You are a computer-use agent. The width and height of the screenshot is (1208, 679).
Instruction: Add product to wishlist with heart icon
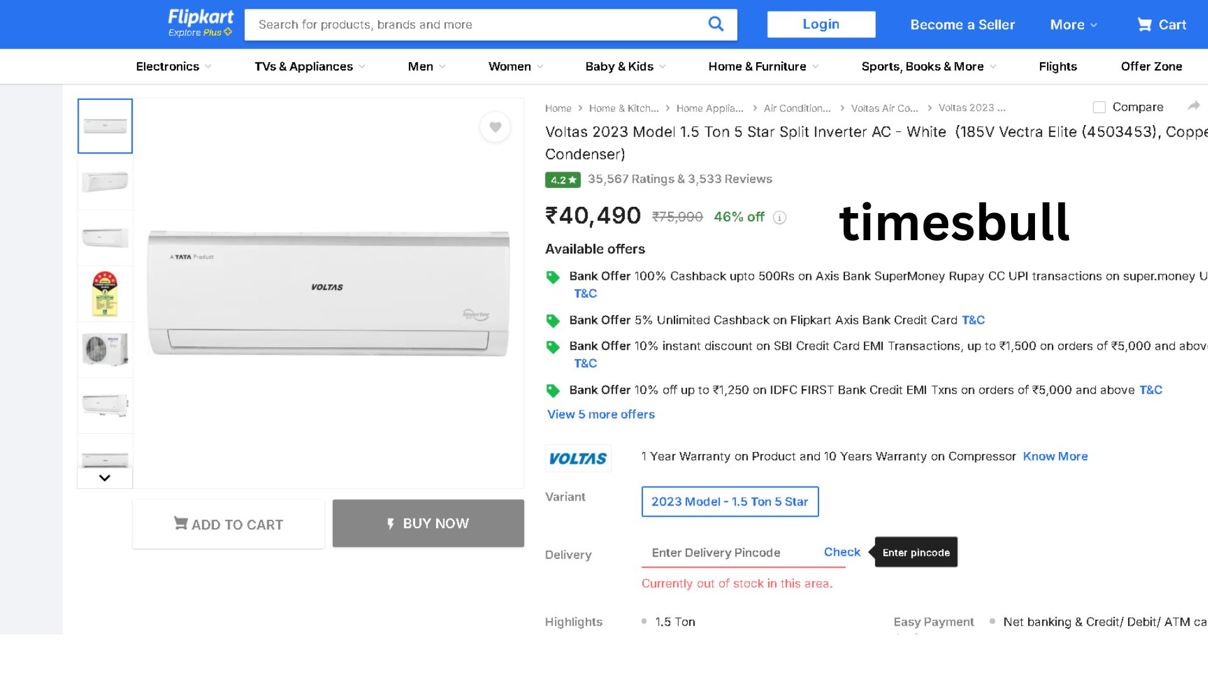495,127
